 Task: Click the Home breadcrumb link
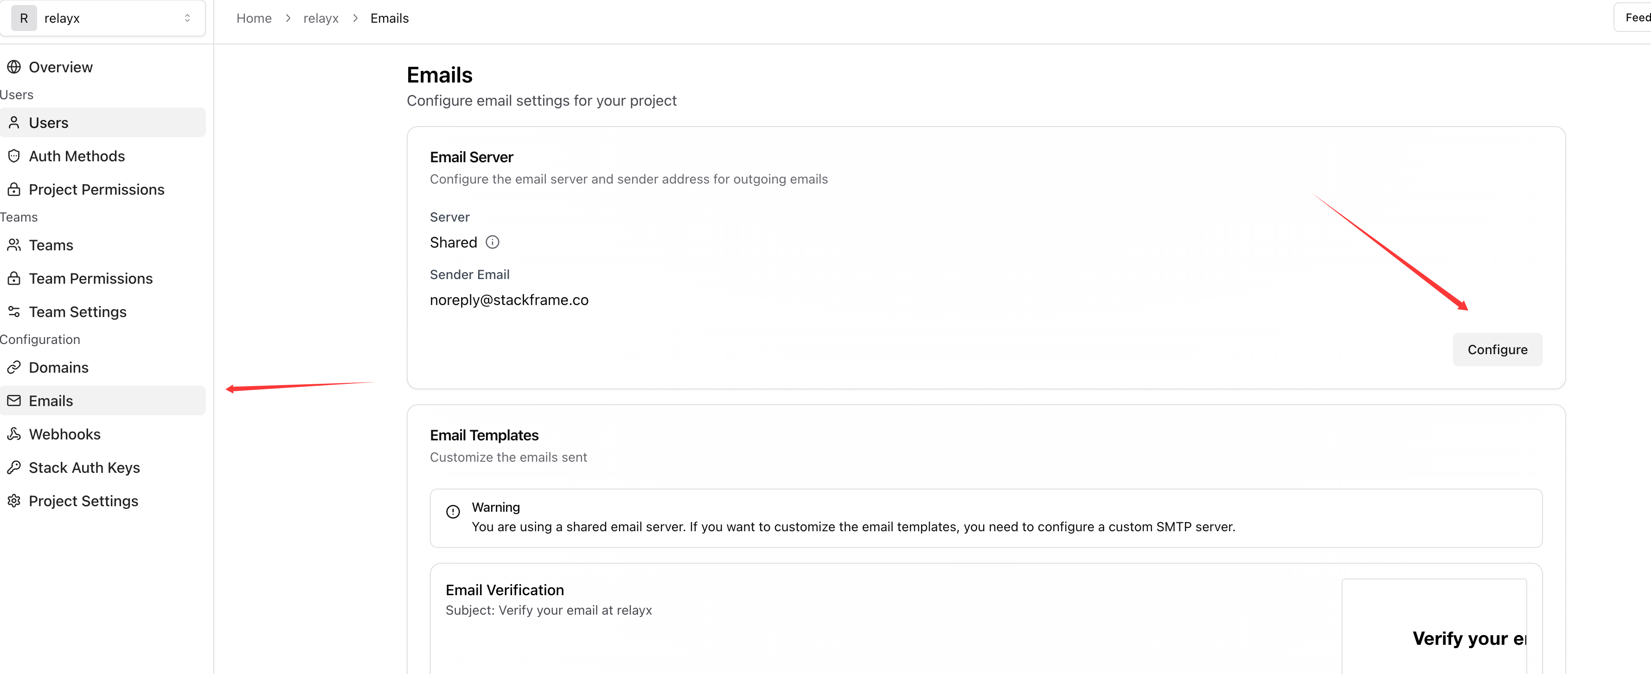point(254,19)
